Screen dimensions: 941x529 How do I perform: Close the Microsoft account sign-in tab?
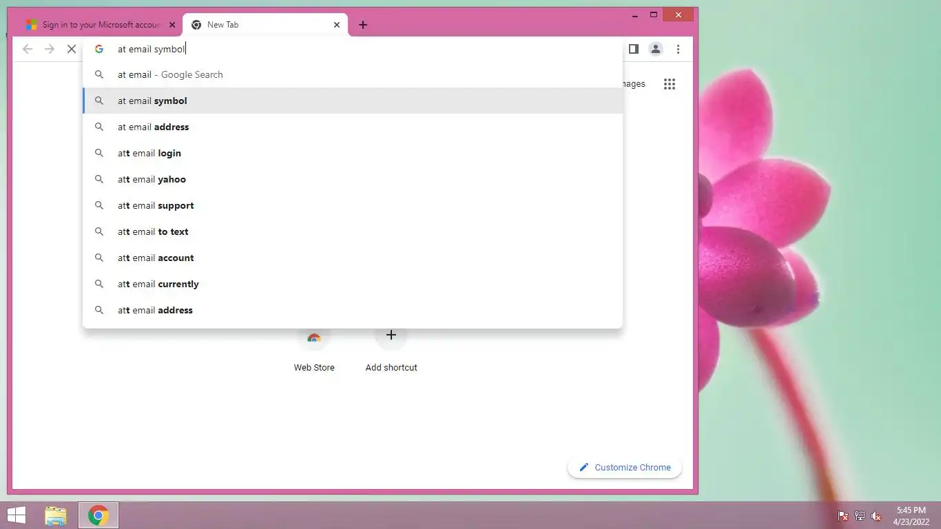(172, 25)
